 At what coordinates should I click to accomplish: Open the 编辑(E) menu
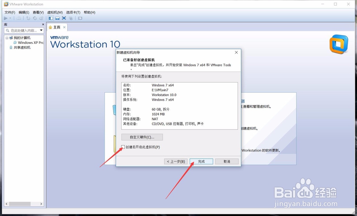[x=24, y=12]
